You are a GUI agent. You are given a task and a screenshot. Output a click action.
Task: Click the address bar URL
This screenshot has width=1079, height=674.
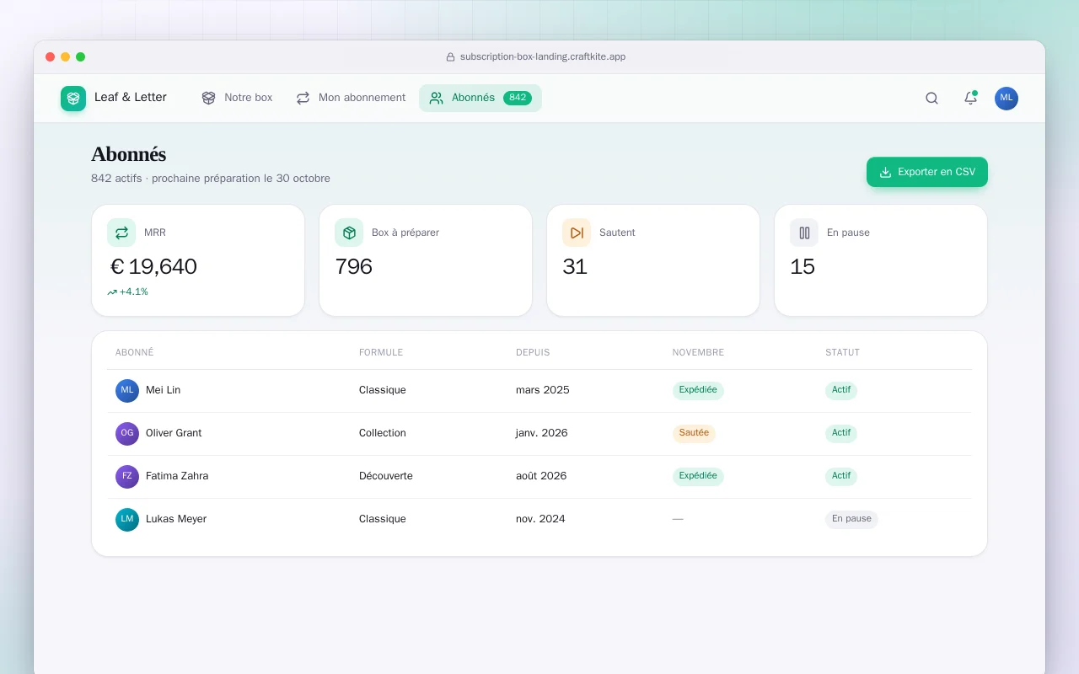543,57
